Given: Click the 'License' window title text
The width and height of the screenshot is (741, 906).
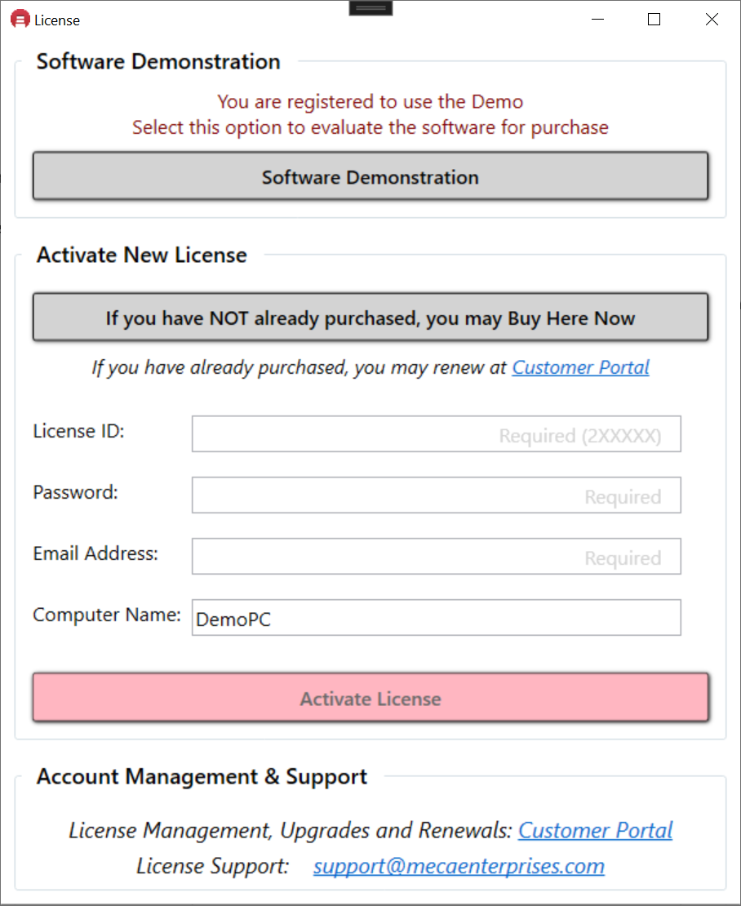Looking at the screenshot, I should point(56,20).
